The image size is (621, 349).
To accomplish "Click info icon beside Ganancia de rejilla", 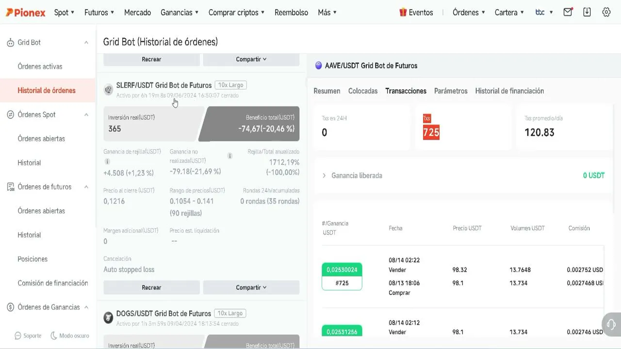I will click(x=107, y=161).
